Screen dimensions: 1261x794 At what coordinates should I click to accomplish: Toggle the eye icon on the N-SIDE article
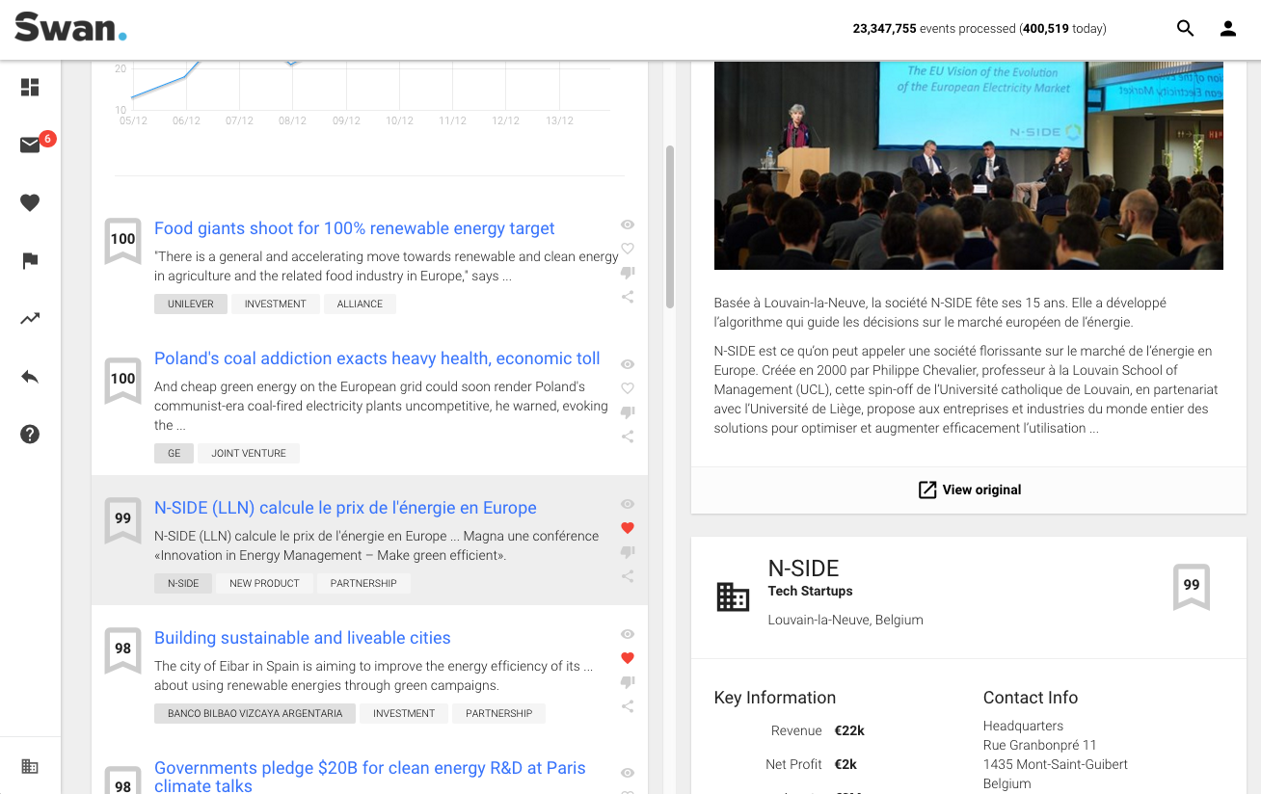(x=628, y=504)
